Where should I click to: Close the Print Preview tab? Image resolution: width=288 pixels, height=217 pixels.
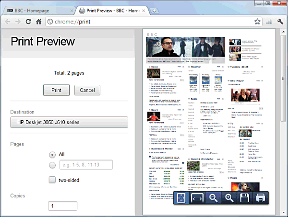coord(144,11)
